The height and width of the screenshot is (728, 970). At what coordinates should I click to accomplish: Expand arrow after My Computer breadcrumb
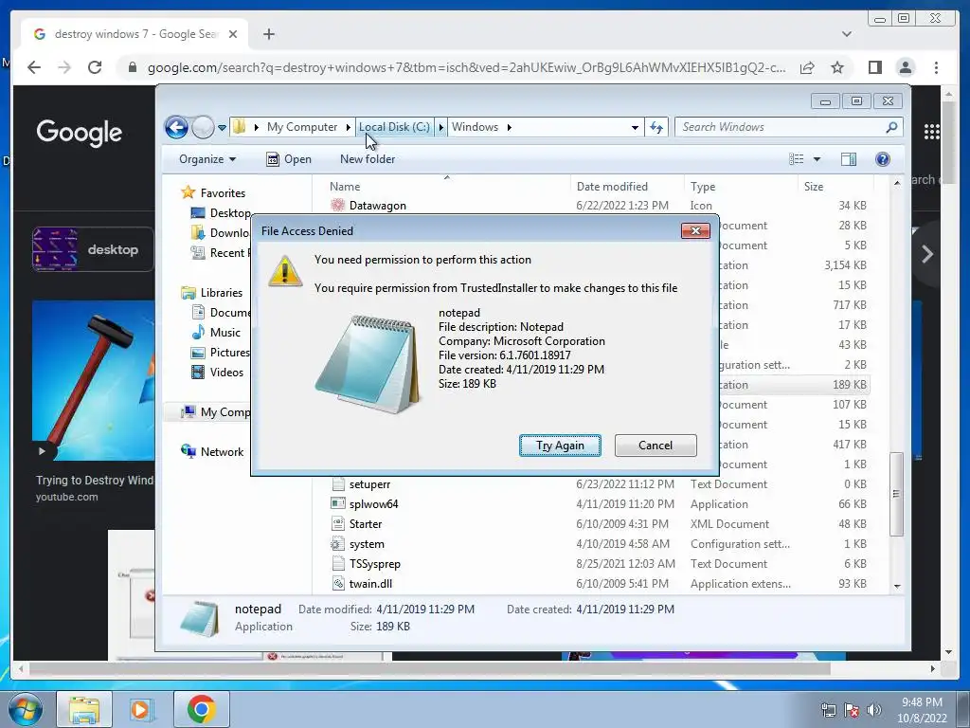click(x=349, y=127)
